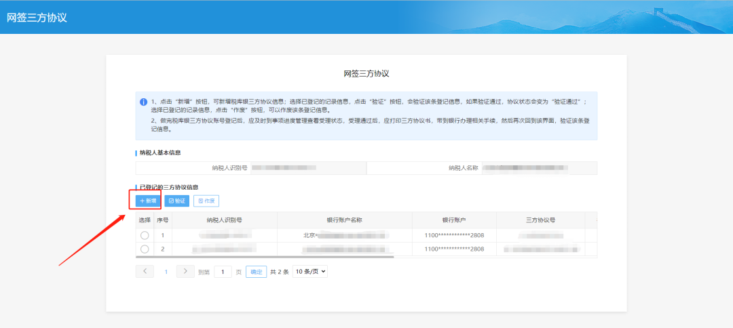Screen dimensions: 733x328
Task: Click the 纳税人识别号 column header
Action: pyautogui.click(x=225, y=220)
